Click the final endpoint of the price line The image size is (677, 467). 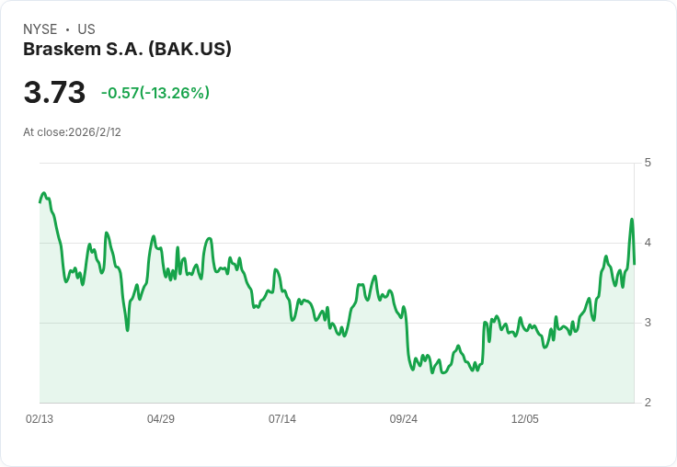(635, 264)
